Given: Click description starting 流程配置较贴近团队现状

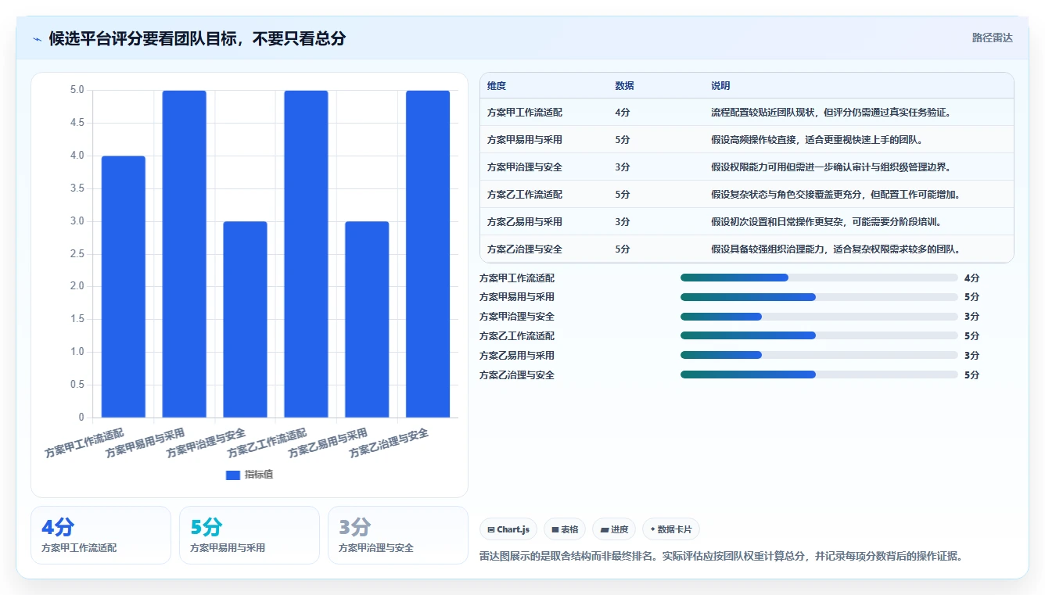Looking at the screenshot, I should (831, 113).
